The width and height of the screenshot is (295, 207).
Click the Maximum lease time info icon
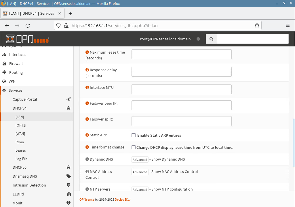point(87,52)
